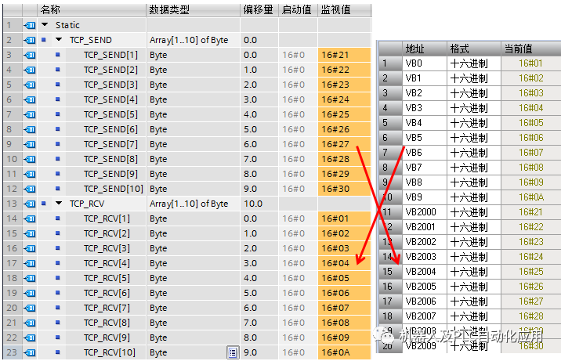Select address VB2000 in status chart
This screenshot has width=561, height=361.
coord(425,212)
